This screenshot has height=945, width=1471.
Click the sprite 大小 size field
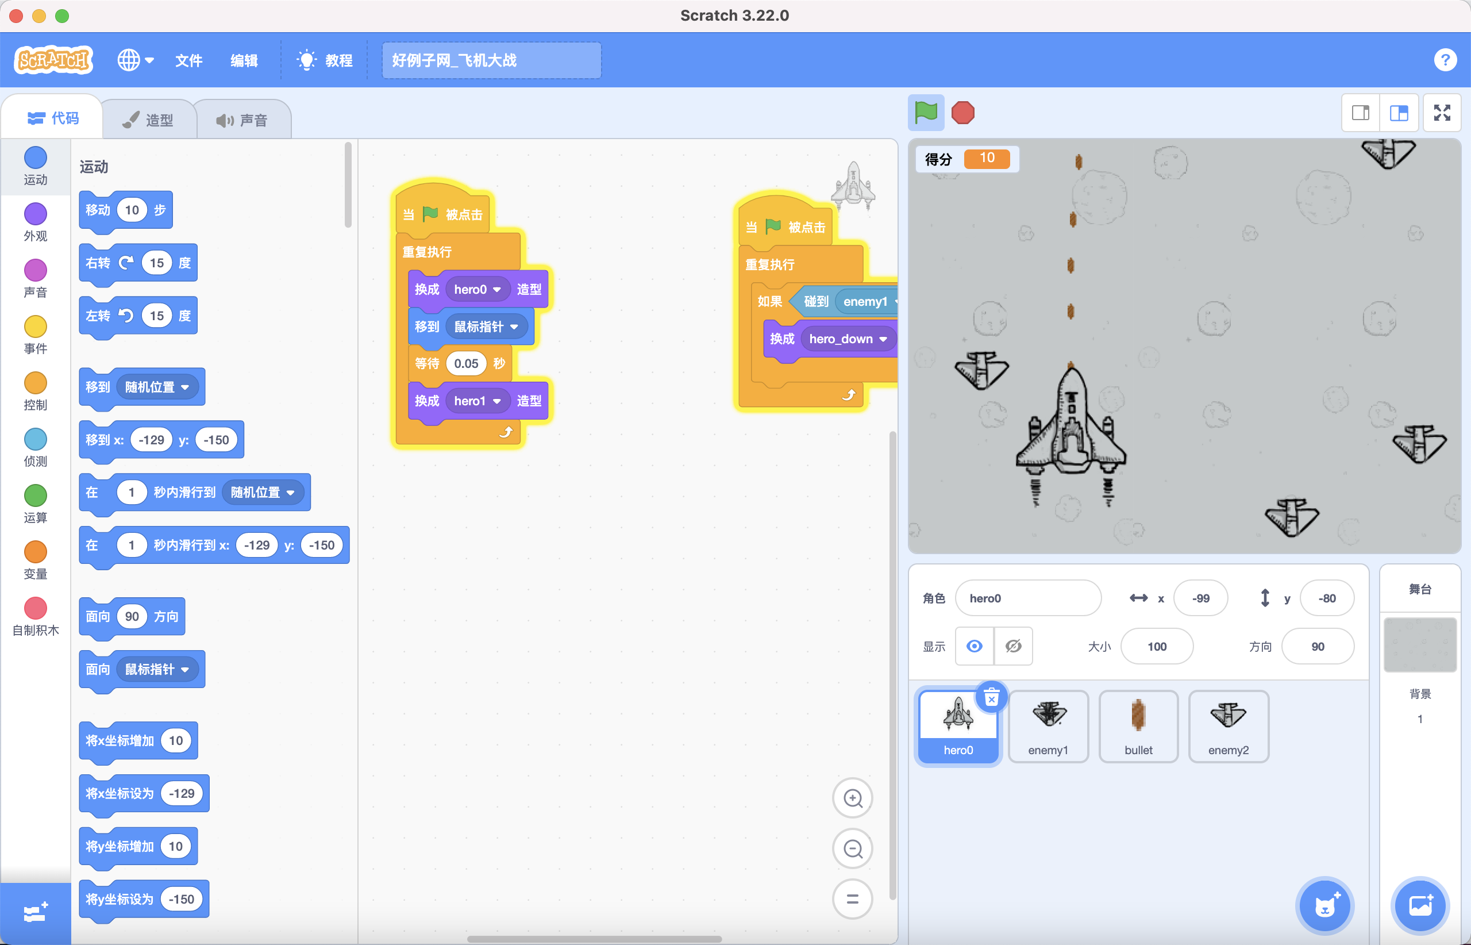(1157, 646)
